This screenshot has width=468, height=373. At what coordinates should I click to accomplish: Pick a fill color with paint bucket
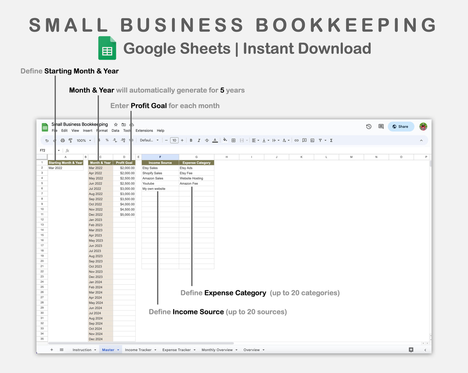pos(225,140)
